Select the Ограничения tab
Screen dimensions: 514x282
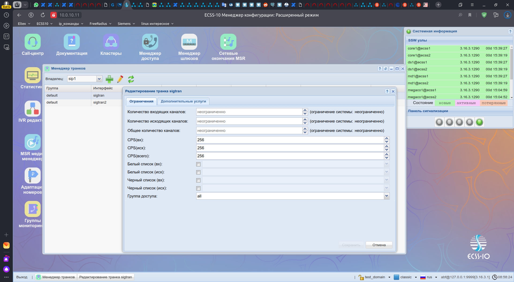pos(141,101)
